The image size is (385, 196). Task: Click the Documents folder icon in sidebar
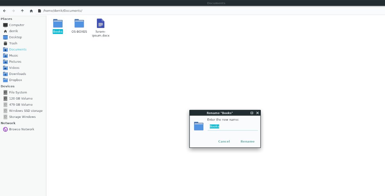click(5, 49)
